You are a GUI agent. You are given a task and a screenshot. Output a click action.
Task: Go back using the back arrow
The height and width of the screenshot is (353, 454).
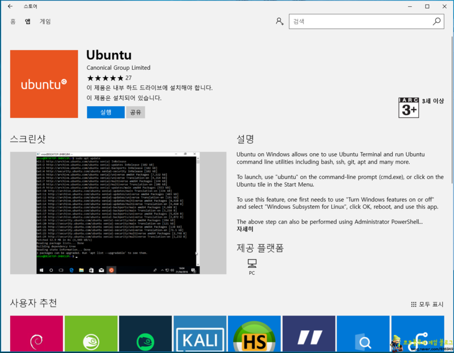click(x=10, y=6)
